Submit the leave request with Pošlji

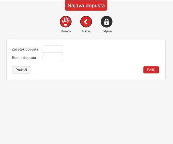pos(151,70)
